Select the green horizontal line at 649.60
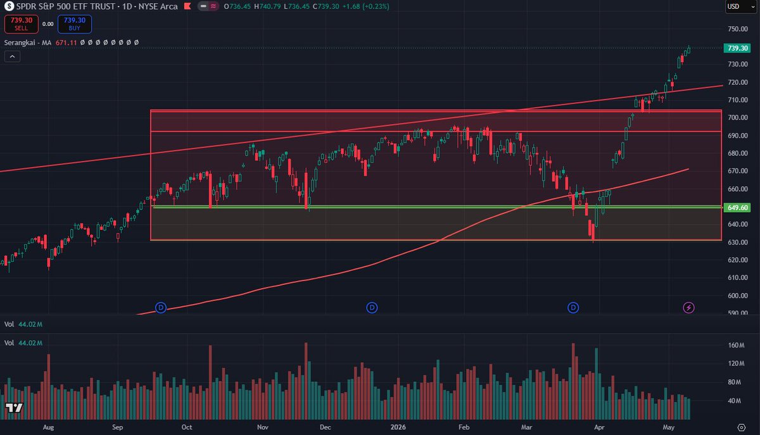This screenshot has width=760, height=435. coord(437,206)
